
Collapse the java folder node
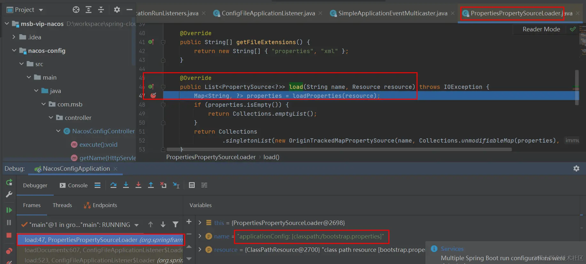pyautogui.click(x=36, y=91)
